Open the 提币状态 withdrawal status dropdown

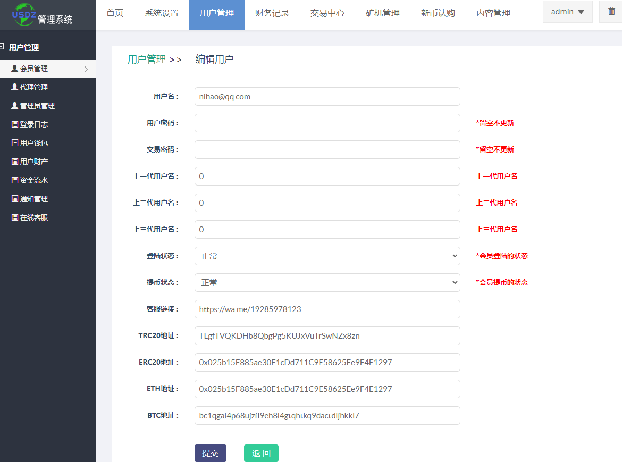[327, 282]
